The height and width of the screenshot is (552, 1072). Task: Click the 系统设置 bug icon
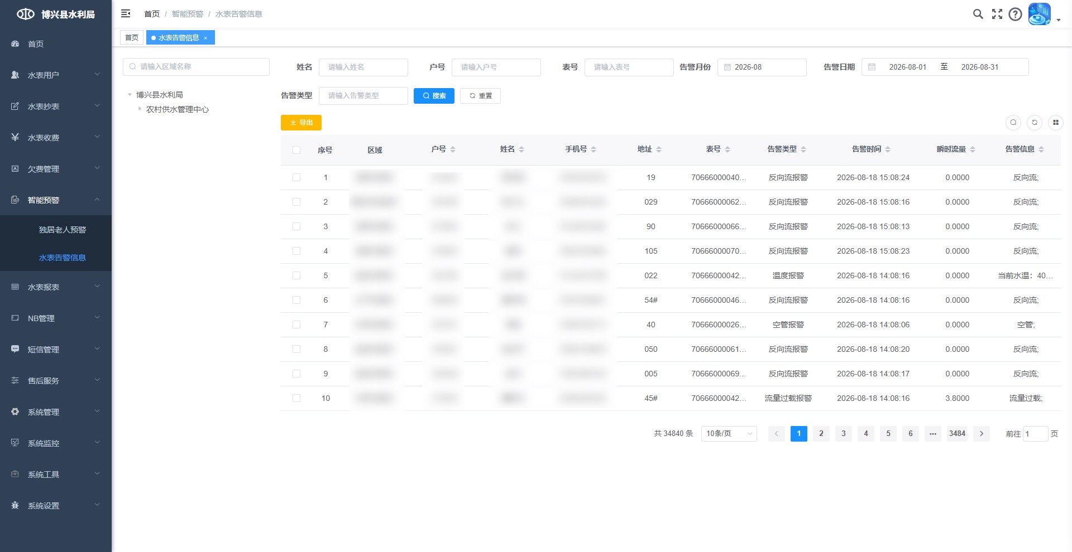[x=15, y=505]
